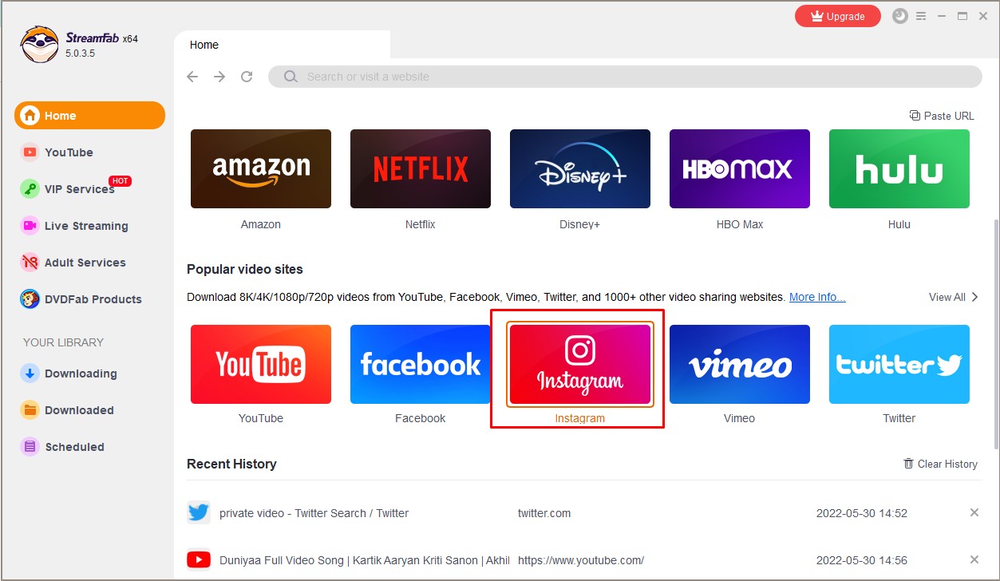Open the HBO Max service tile
This screenshot has height=581, width=1000.
[740, 169]
